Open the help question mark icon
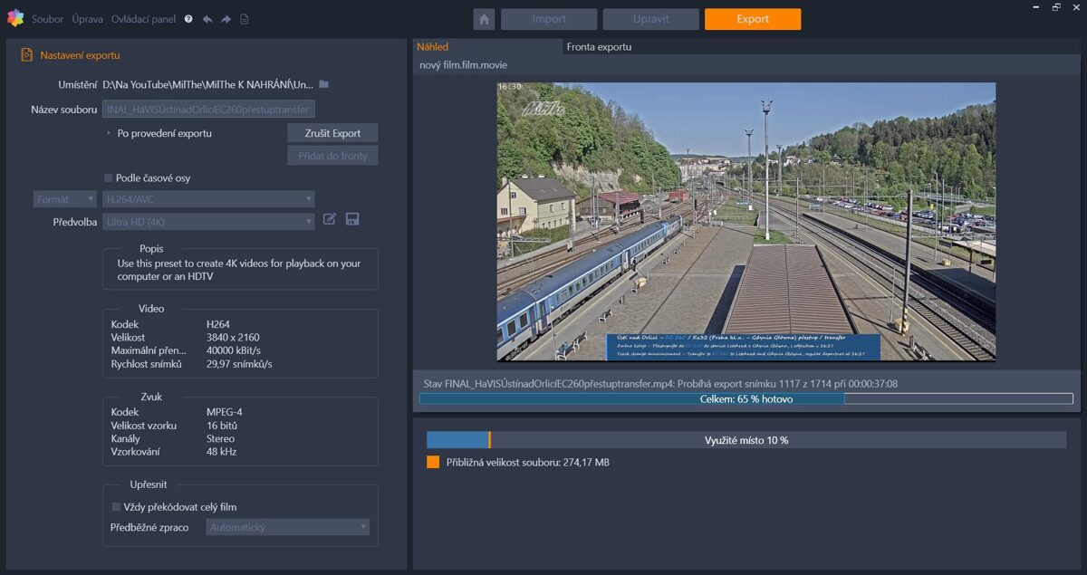This screenshot has height=575, width=1087. point(188,19)
